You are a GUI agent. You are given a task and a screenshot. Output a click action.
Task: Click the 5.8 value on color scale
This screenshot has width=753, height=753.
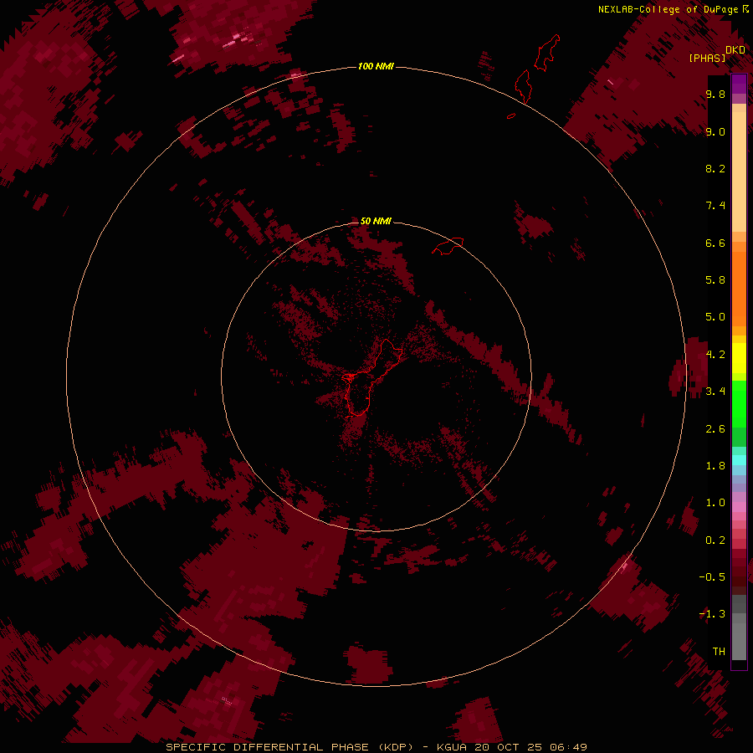(x=715, y=280)
